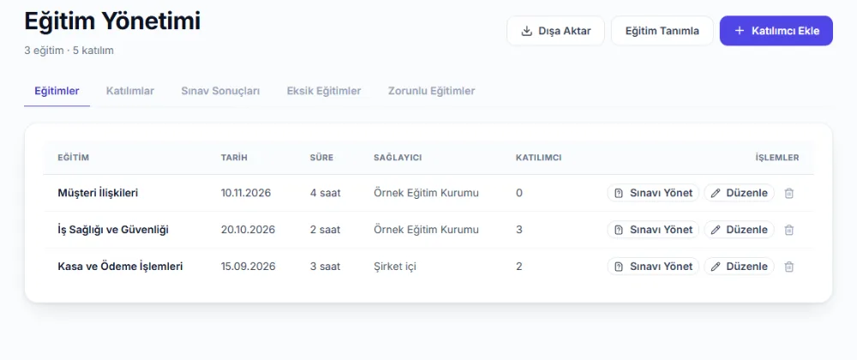857x360 pixels.
Task: Click the Eğitim Yönetimi page heading
Action: pyautogui.click(x=112, y=21)
